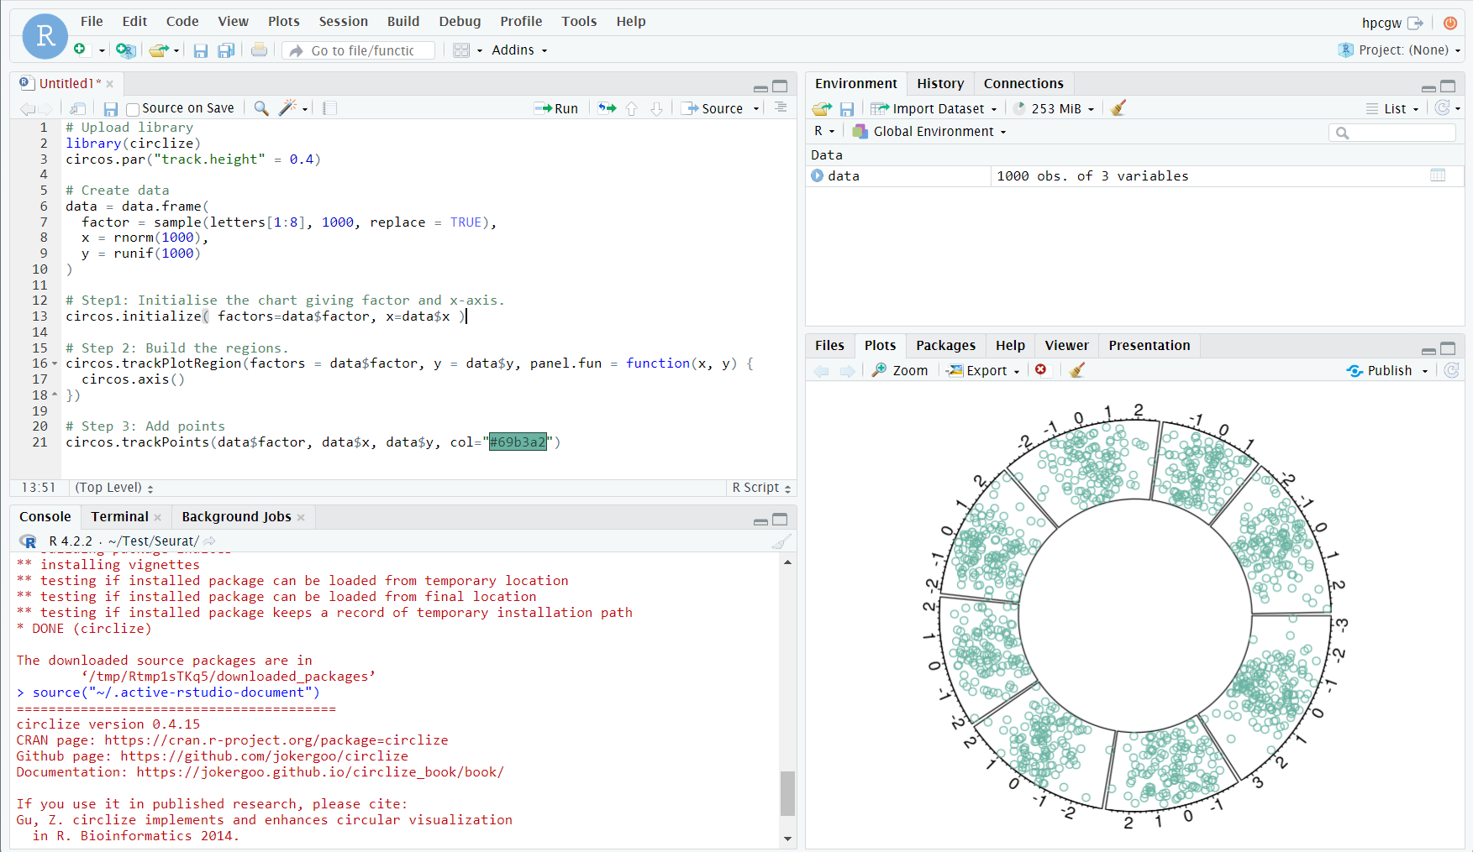1473x852 pixels.
Task: Click the console vertical scrollbar thumb
Action: (787, 793)
